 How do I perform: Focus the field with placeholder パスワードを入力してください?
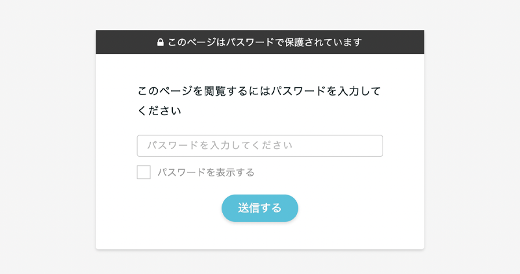pyautogui.click(x=259, y=146)
